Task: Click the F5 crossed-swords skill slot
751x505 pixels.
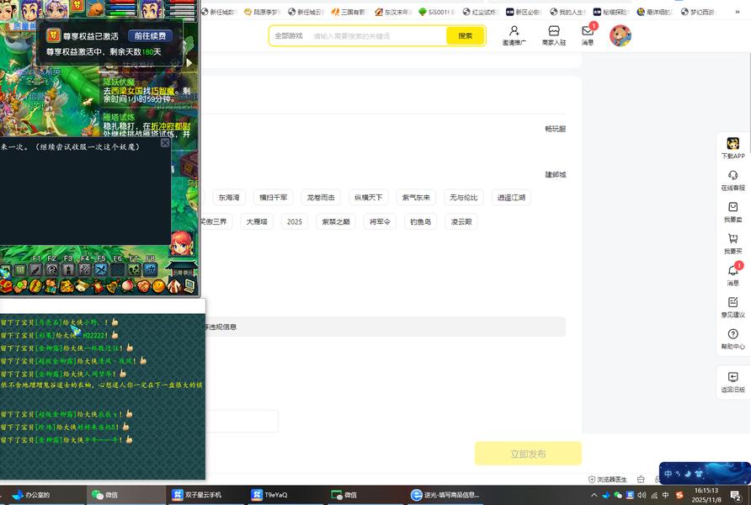Action: [100, 269]
